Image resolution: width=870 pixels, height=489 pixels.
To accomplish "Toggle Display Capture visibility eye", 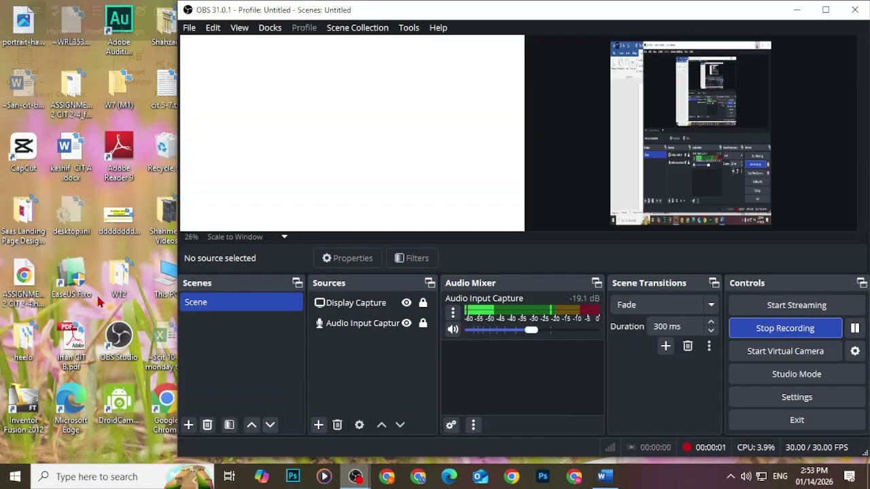I will 406,303.
